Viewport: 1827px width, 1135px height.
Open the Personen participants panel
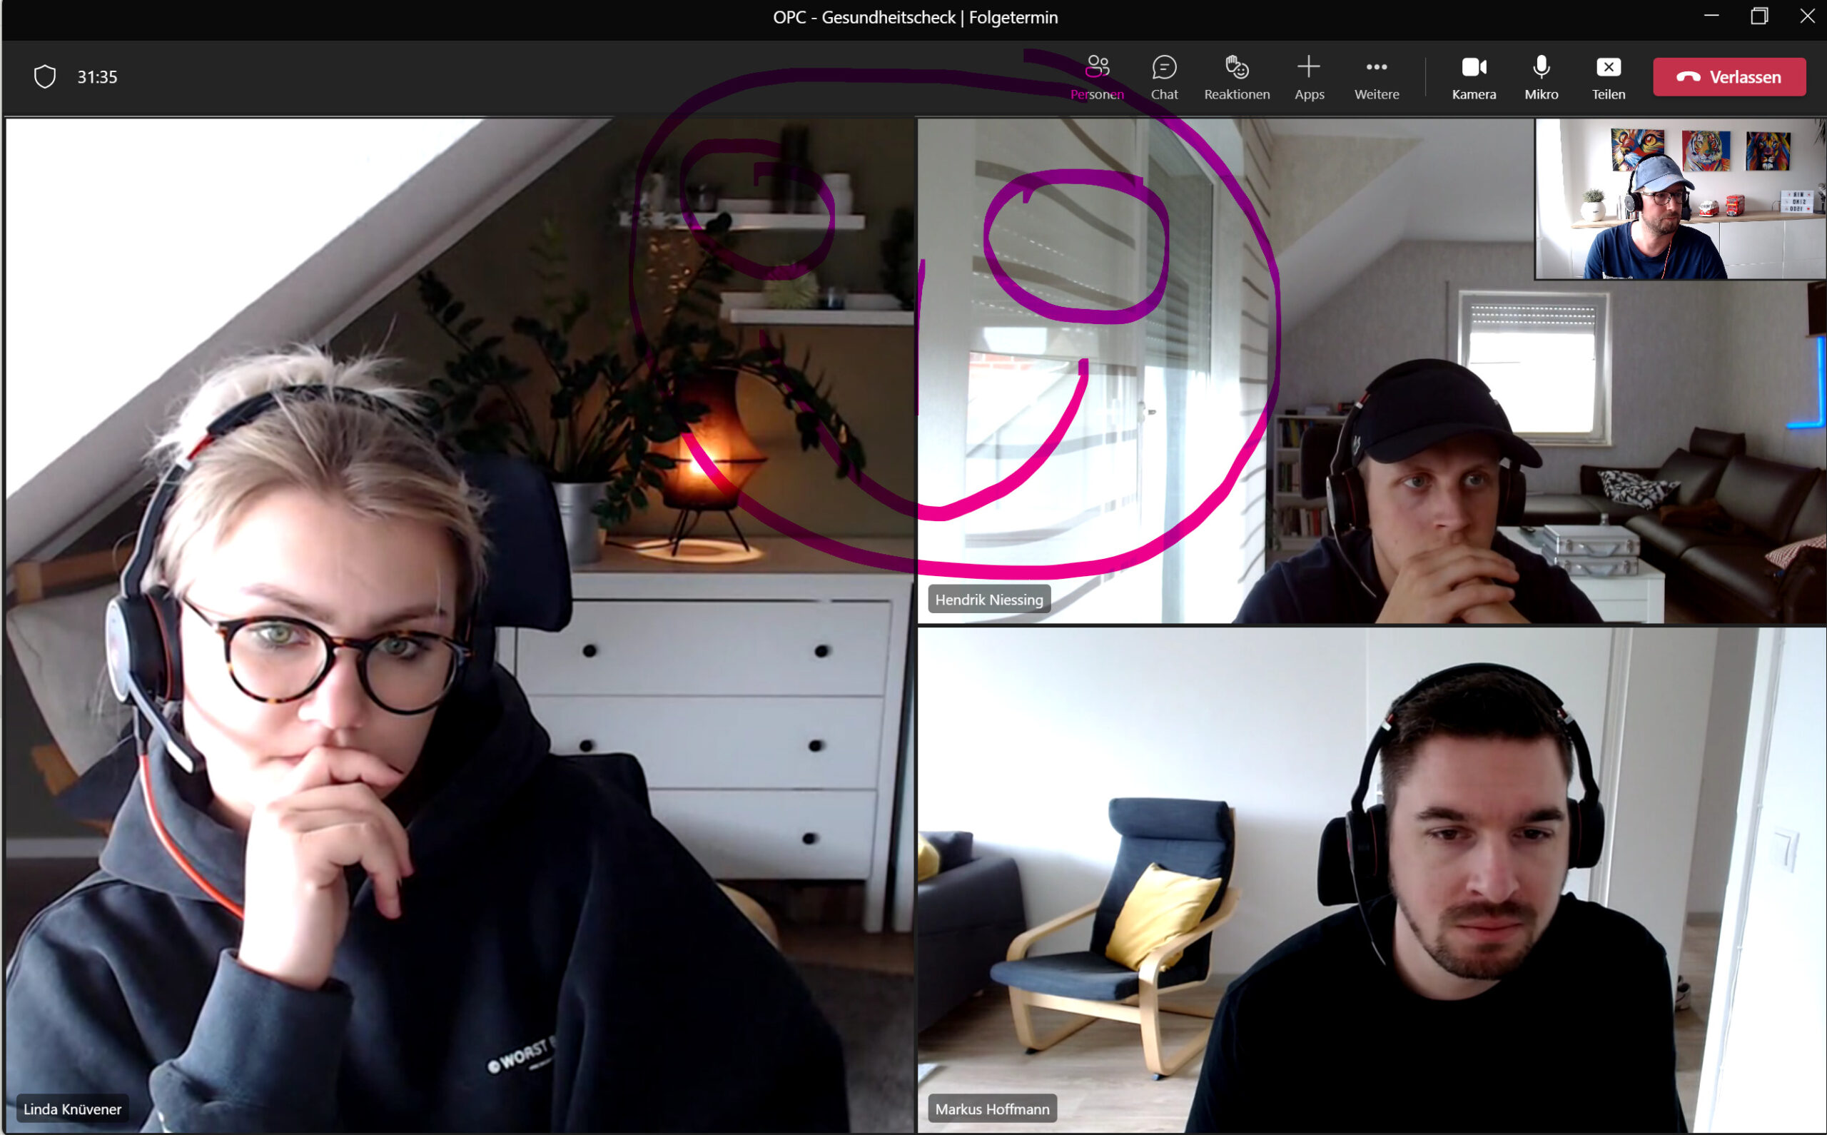(x=1097, y=76)
